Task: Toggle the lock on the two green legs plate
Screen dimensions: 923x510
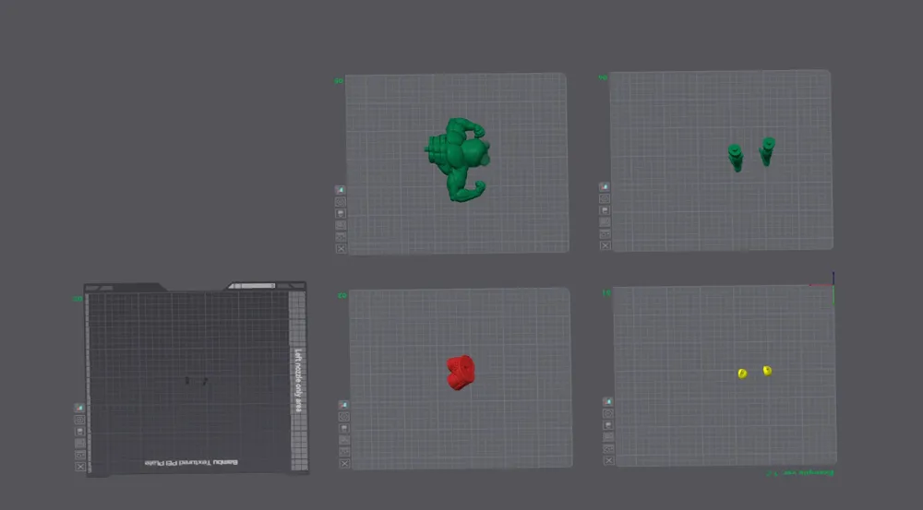Action: (605, 210)
